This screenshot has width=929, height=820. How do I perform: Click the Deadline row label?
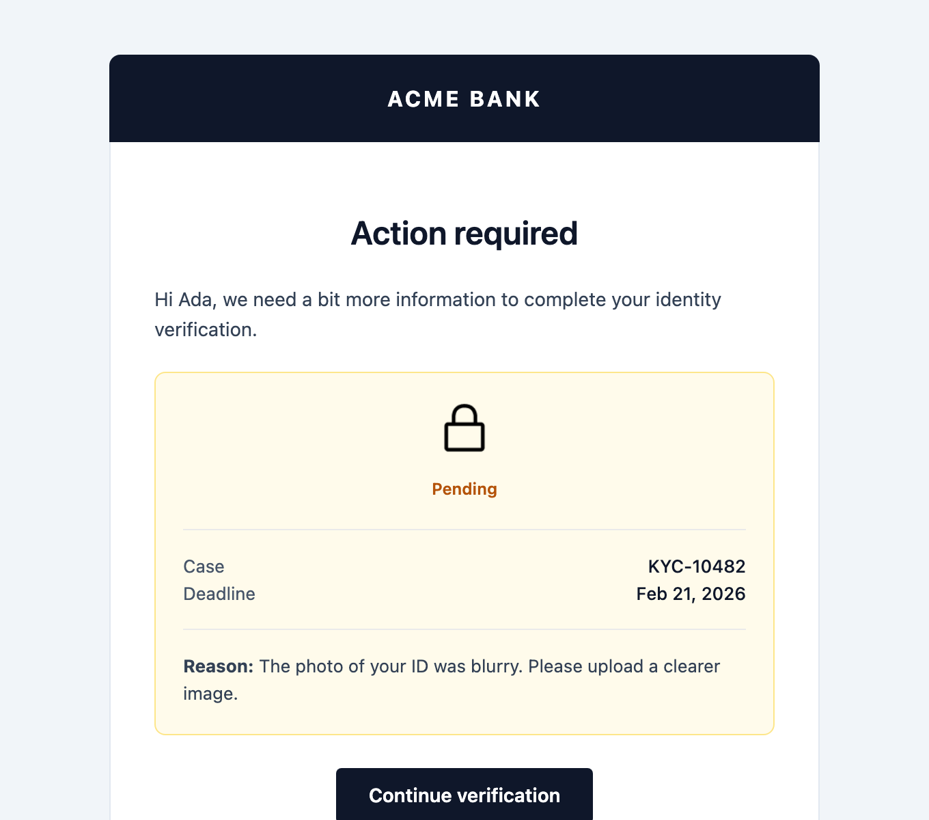219,594
